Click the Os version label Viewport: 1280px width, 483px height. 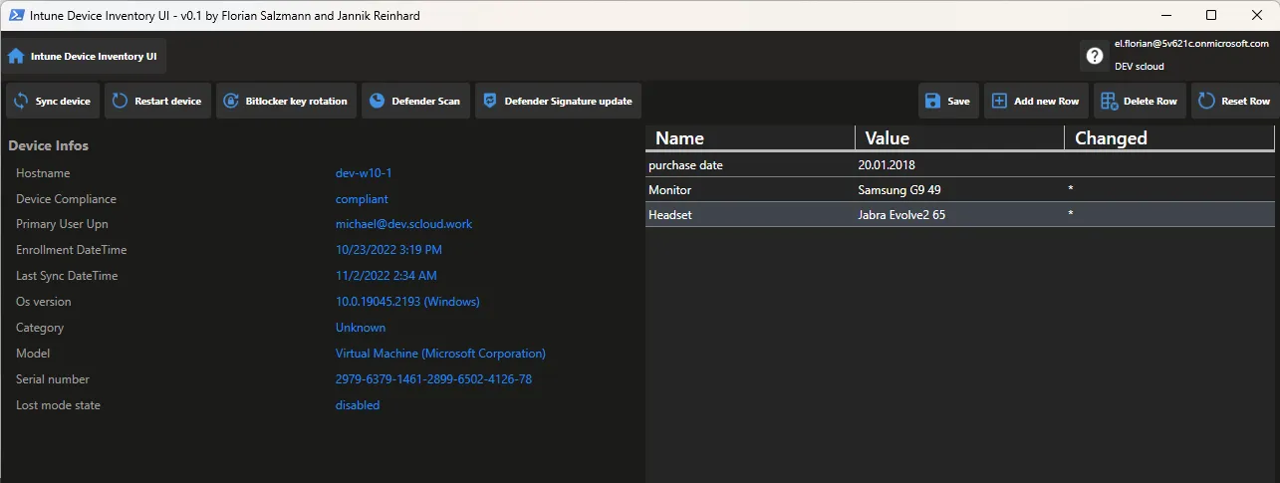click(44, 302)
